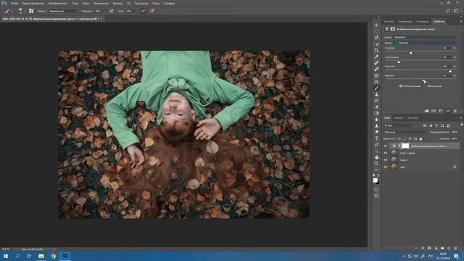This screenshot has width=464, height=261.
Task: Select the 'Абсолютная' radio button
Action: pos(426,86)
